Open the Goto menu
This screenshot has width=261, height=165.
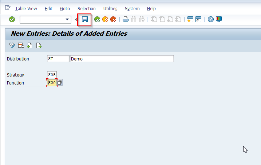click(65, 9)
